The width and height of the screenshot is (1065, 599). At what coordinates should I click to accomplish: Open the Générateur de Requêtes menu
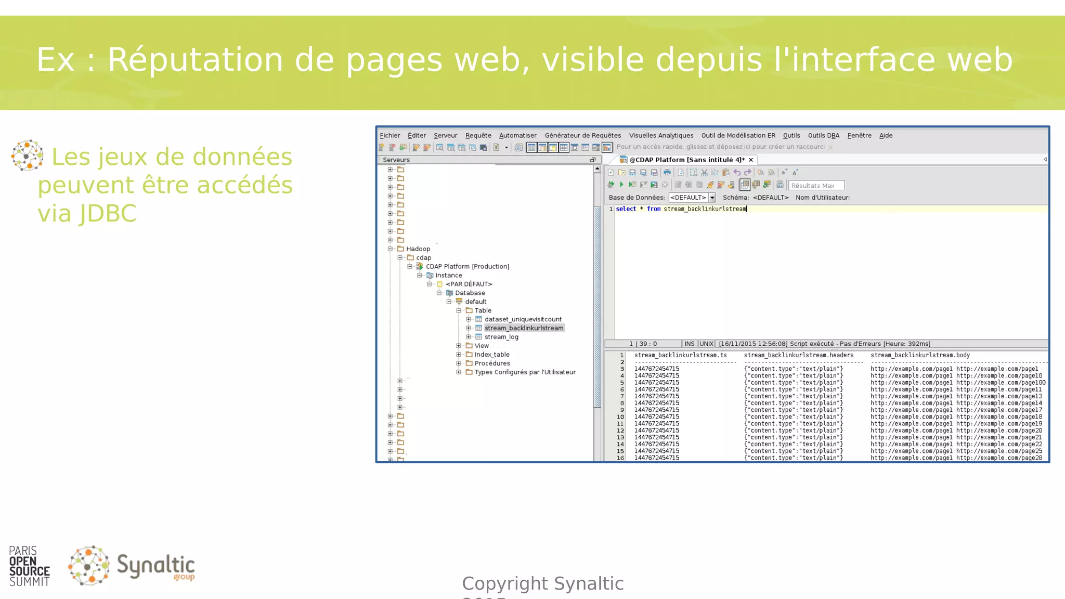(583, 135)
